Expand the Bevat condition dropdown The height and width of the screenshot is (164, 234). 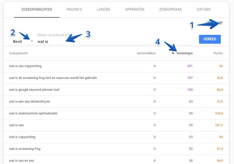coord(32,41)
